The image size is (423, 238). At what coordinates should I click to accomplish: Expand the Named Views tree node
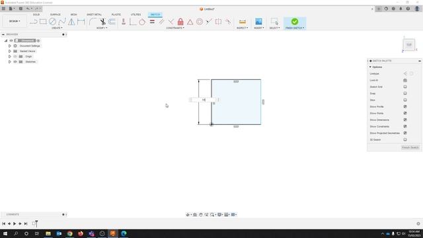coord(10,52)
